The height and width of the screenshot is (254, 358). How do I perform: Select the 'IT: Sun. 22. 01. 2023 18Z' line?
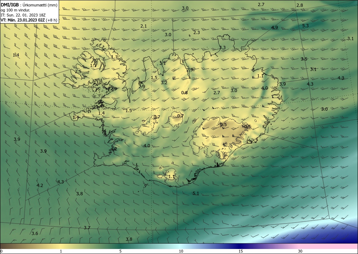pyautogui.click(x=23, y=15)
